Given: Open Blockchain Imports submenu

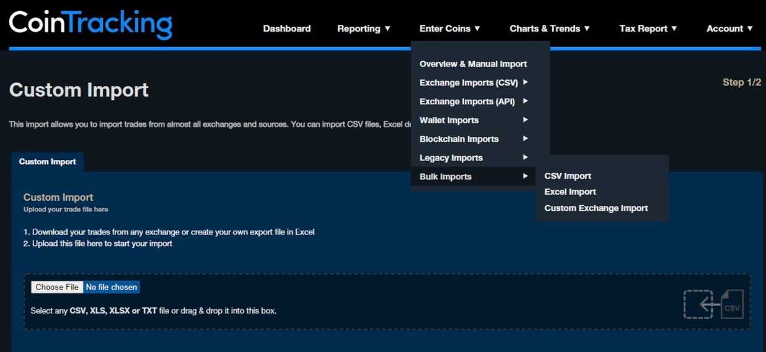Looking at the screenshot, I should (x=473, y=139).
